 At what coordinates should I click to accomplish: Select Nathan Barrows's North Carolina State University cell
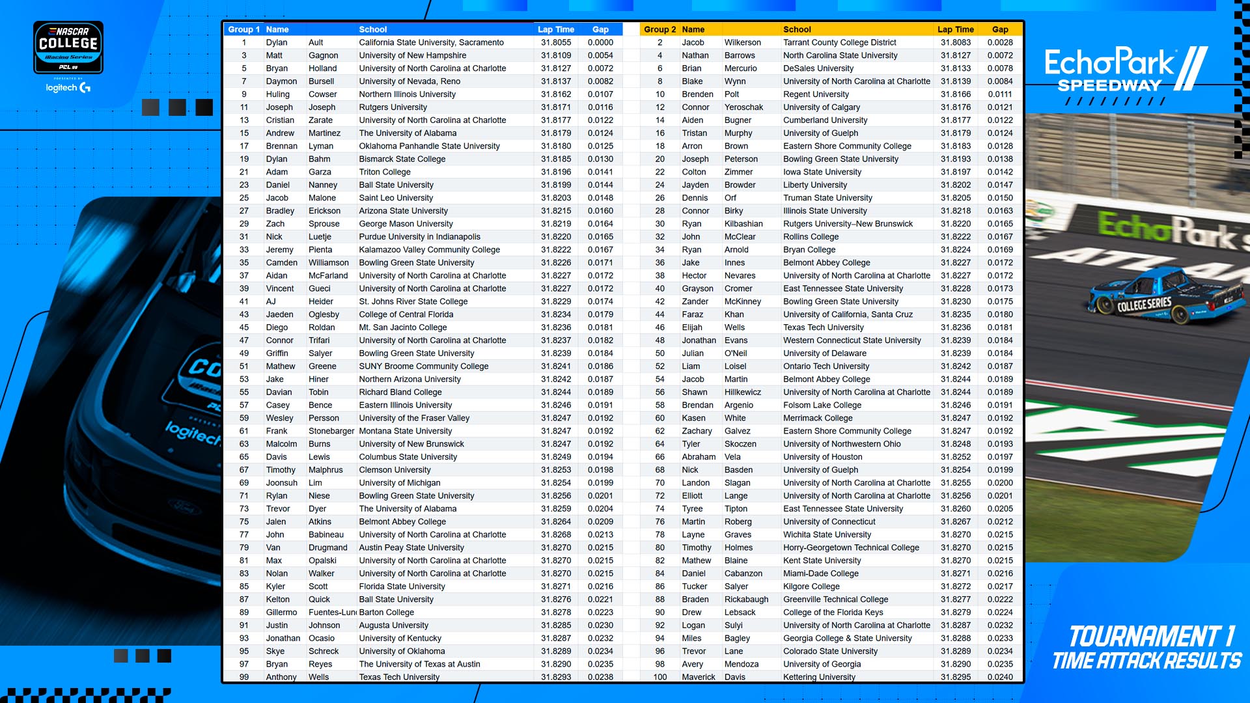[840, 55]
